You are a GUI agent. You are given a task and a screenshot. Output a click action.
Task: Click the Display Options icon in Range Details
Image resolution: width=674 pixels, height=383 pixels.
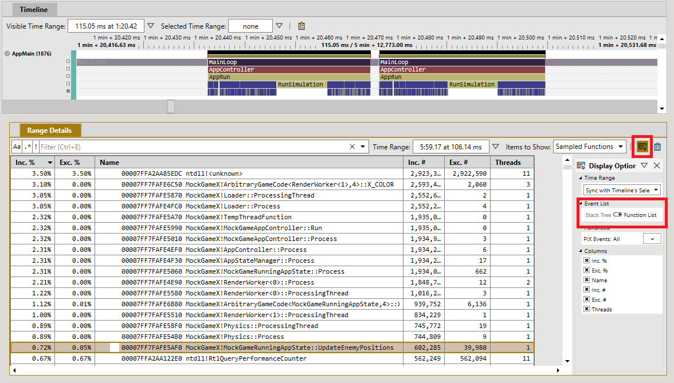tap(642, 147)
